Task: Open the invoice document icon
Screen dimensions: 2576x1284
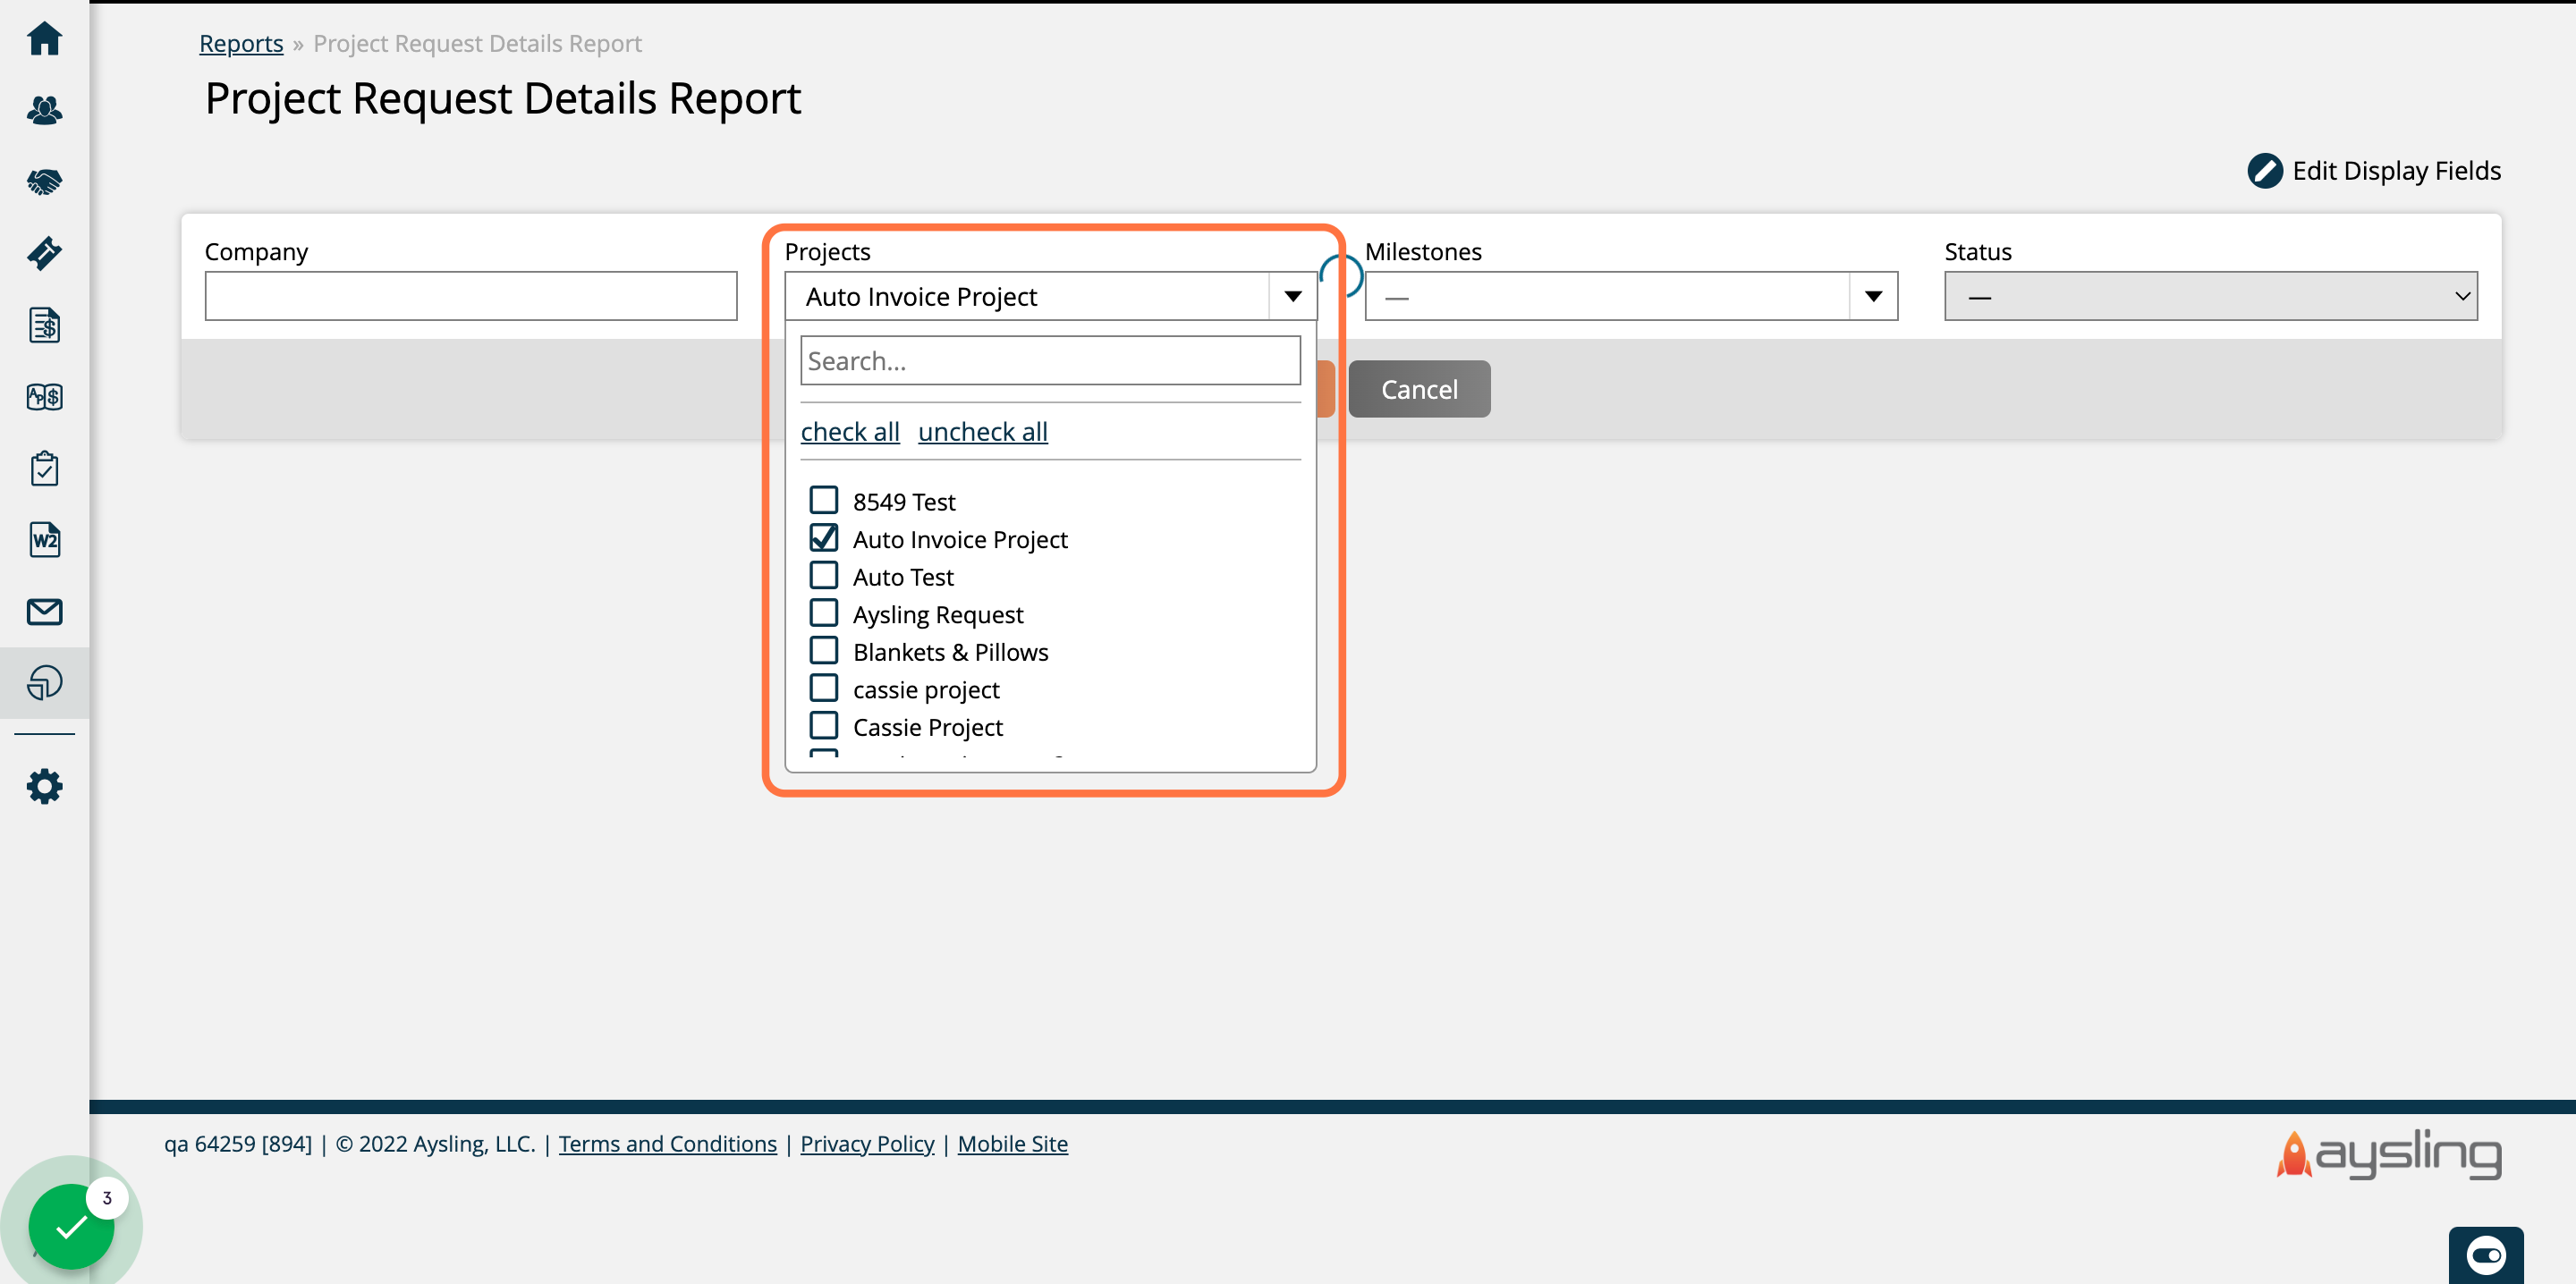Action: [x=44, y=325]
